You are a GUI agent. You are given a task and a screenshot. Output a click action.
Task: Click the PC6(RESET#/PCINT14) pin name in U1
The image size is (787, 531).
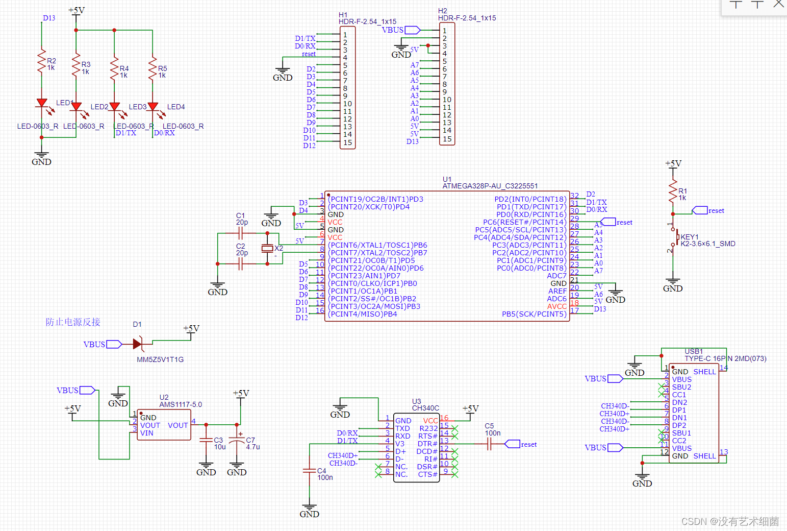pyautogui.click(x=525, y=222)
